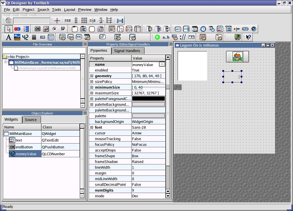Click the paletteBackgroundColor gray swatch
Image resolution: width=293 pixels, height=211 pixels.
coord(149,104)
